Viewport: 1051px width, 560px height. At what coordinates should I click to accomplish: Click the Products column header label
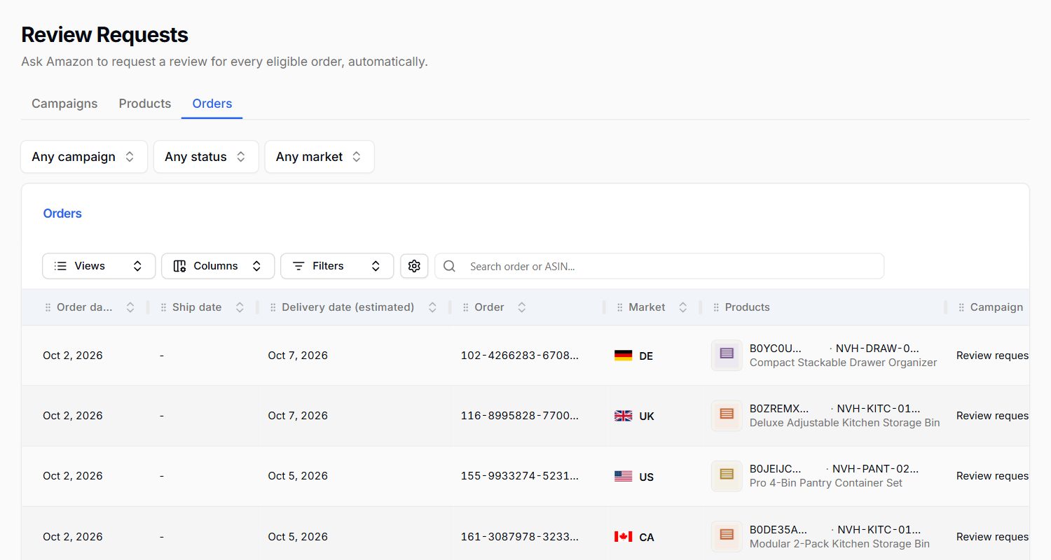[748, 307]
